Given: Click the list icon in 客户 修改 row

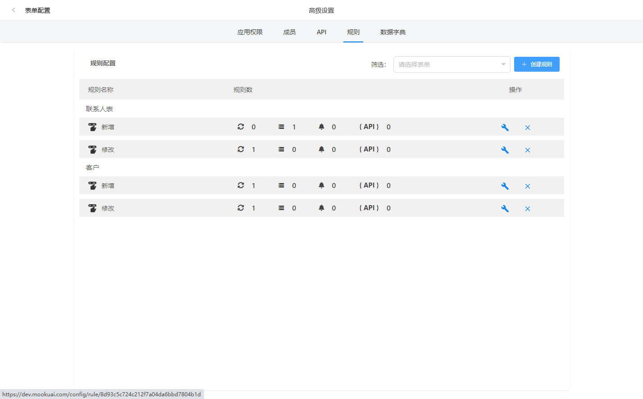Looking at the screenshot, I should coord(281,208).
